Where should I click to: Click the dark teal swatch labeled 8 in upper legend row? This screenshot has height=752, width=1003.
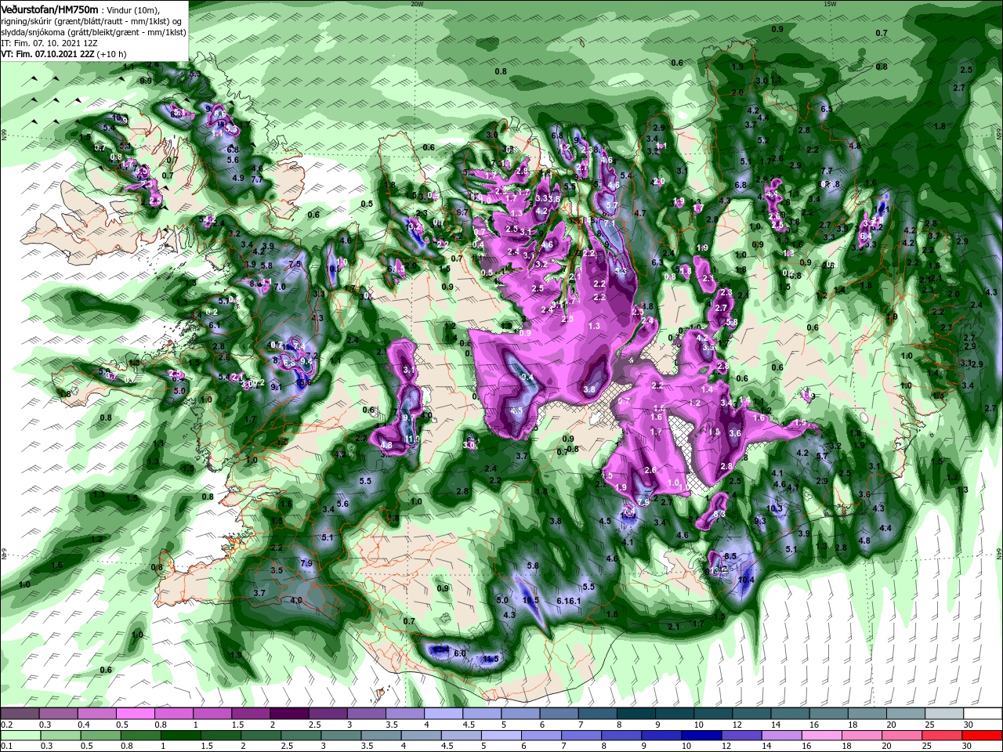pyautogui.click(x=636, y=713)
